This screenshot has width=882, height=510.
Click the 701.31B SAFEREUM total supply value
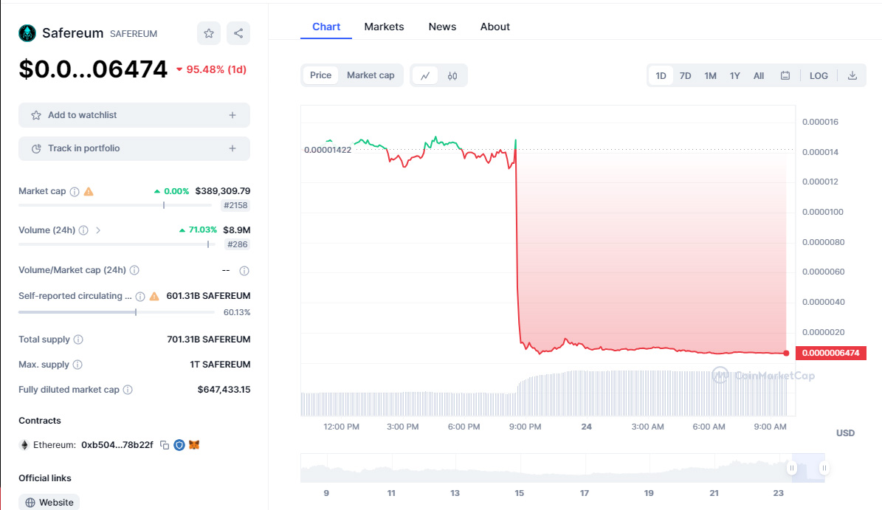point(209,340)
